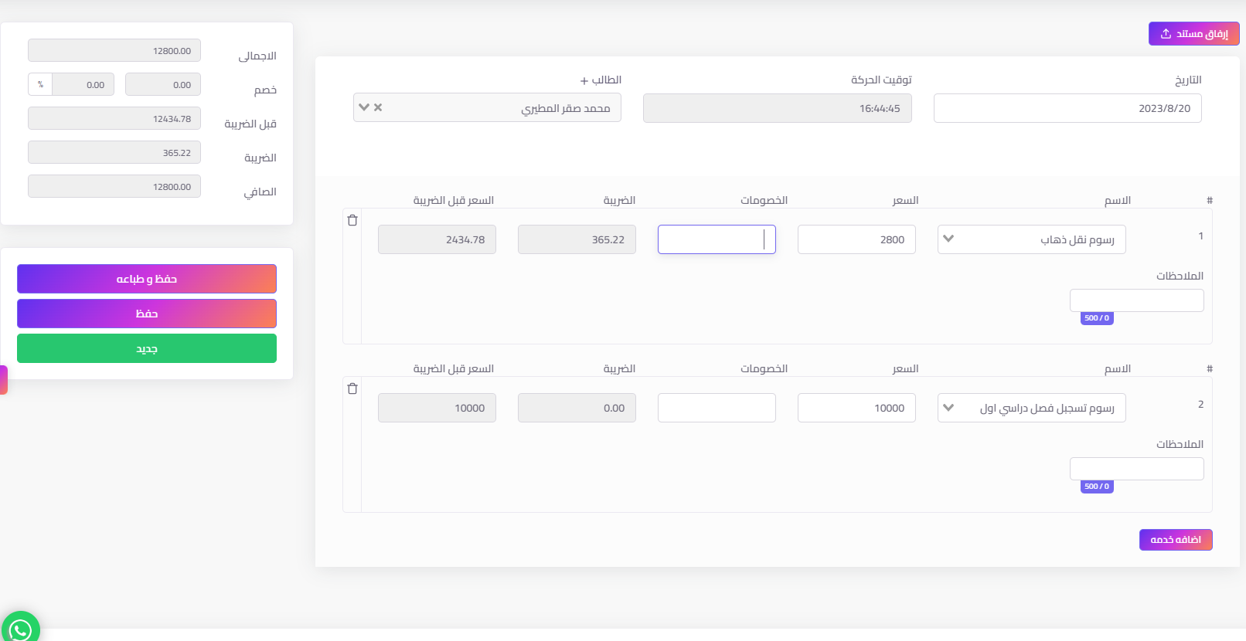This screenshot has width=1246, height=641.
Task: Clear selected student with X icon
Action: tap(378, 107)
